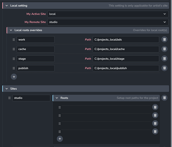Focus the studio site name field
The height and width of the screenshot is (147, 172).
31,98
